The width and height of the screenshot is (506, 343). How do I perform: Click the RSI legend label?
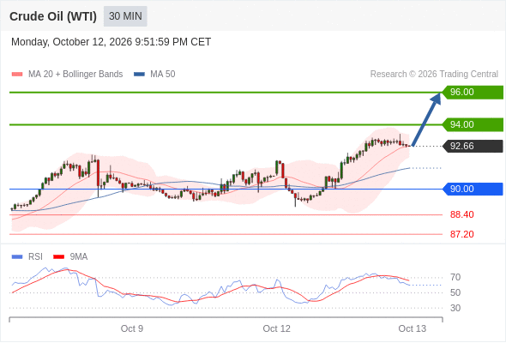pyautogui.click(x=35, y=257)
